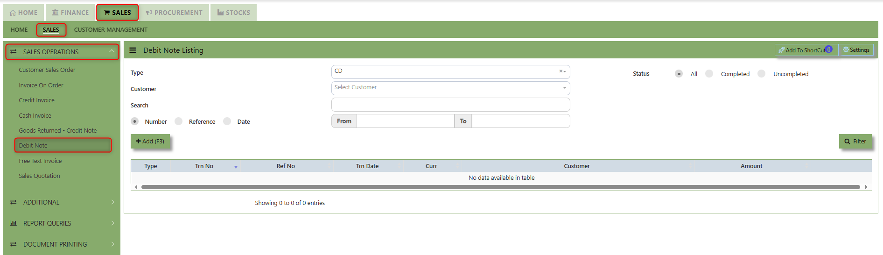Open the PROCUREMENT module tab

pyautogui.click(x=174, y=13)
